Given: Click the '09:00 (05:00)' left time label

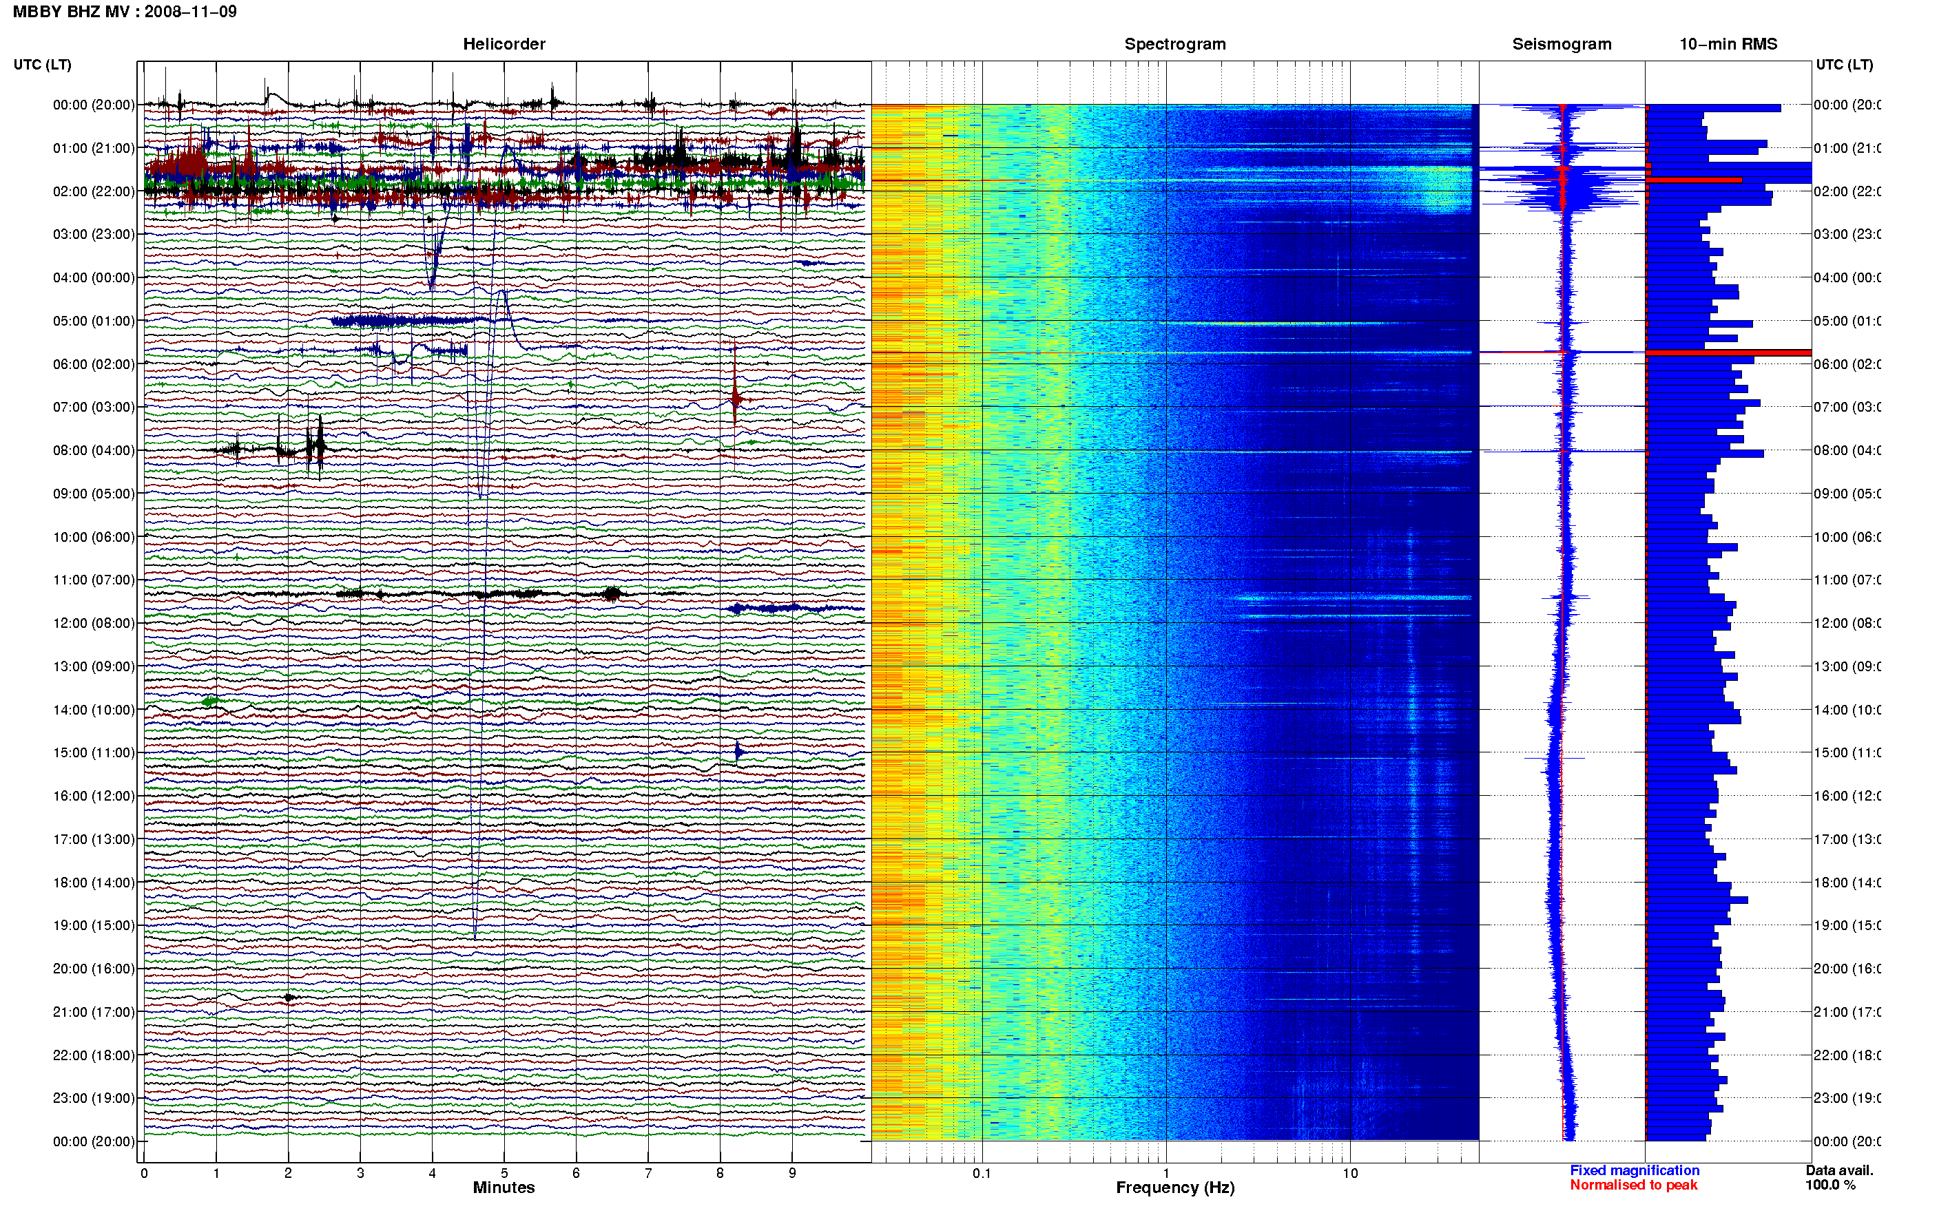Looking at the screenshot, I should 94,494.
